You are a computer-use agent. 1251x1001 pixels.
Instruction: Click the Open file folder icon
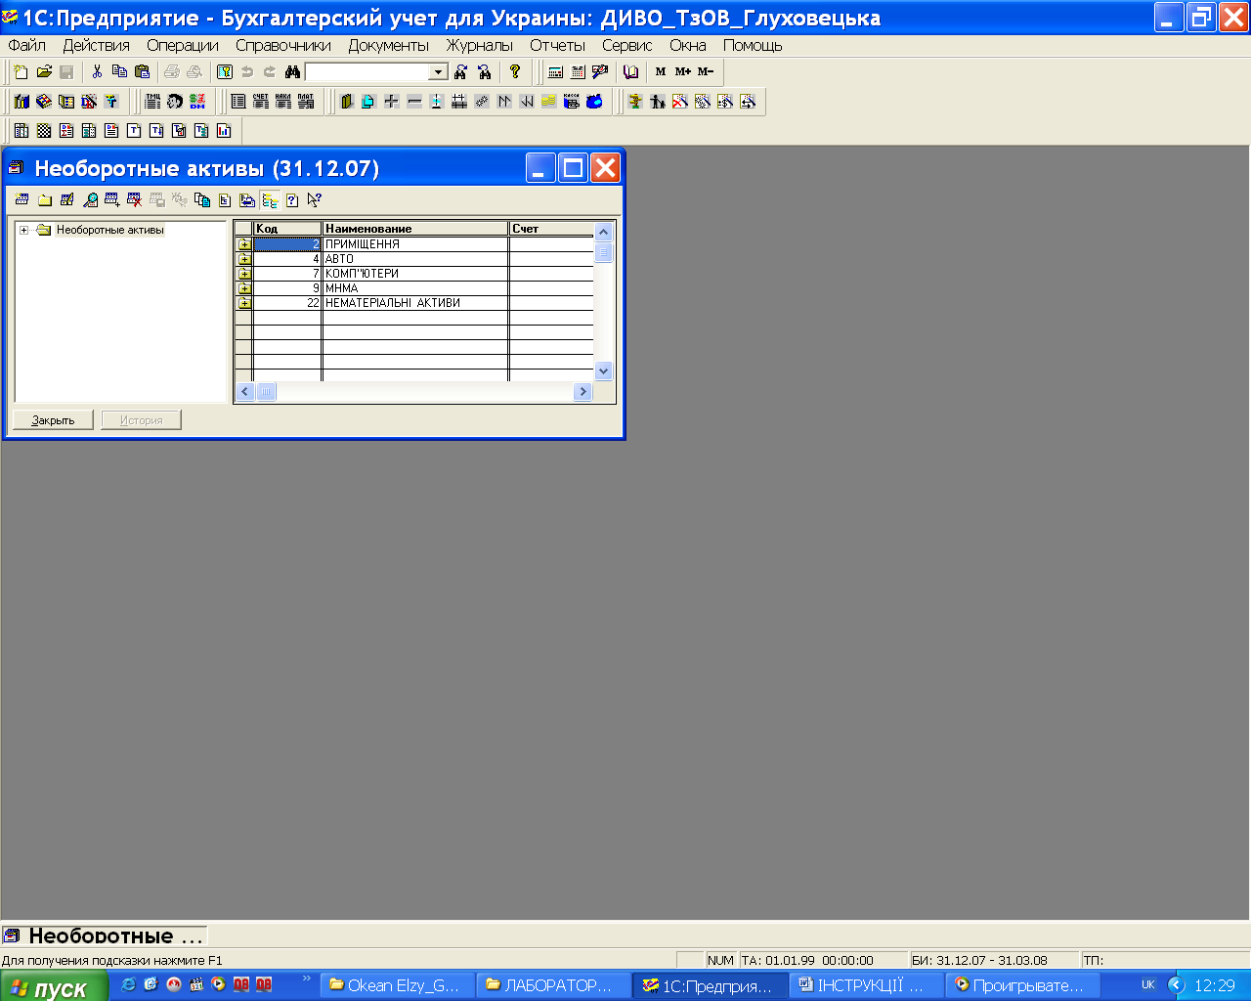click(x=44, y=71)
